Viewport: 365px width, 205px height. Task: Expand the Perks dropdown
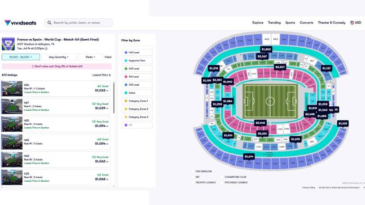90,57
